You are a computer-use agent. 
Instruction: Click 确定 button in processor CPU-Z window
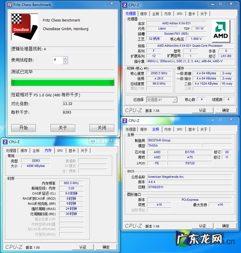(226, 110)
